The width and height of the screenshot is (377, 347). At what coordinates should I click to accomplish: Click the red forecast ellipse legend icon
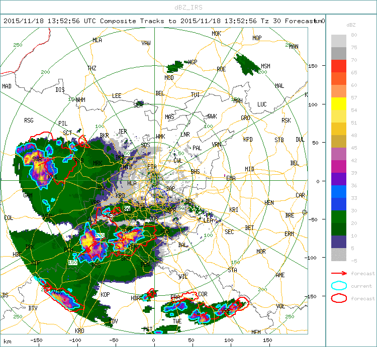point(339,298)
